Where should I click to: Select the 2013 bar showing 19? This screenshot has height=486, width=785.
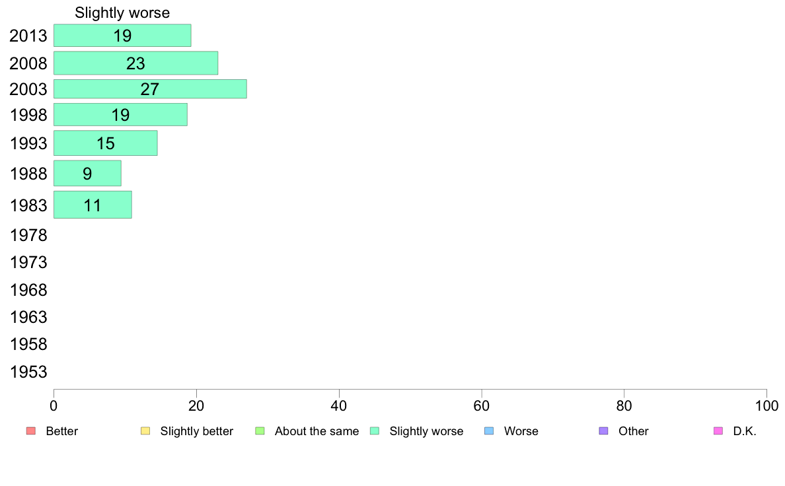coord(122,36)
